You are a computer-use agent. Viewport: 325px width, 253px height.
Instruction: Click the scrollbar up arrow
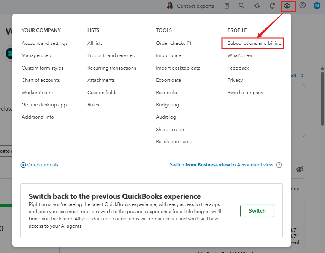(x=322, y=68)
